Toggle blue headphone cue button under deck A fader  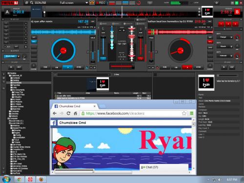coord(103,59)
